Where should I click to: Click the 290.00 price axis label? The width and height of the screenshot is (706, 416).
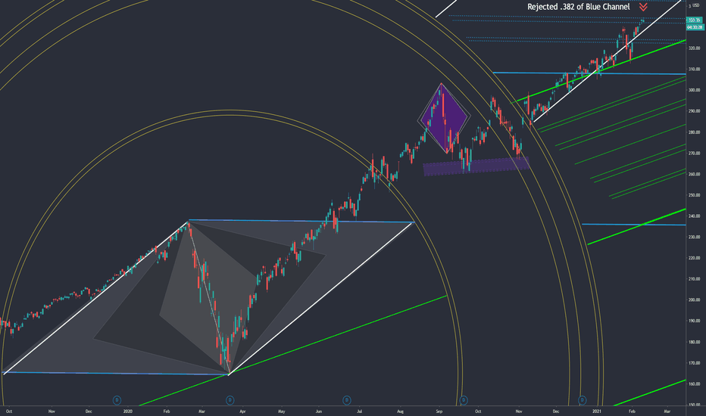point(694,111)
